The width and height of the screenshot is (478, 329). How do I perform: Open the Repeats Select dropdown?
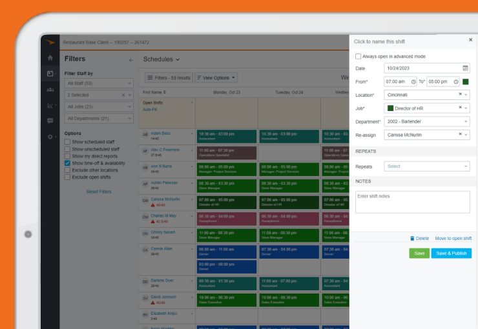click(x=427, y=166)
